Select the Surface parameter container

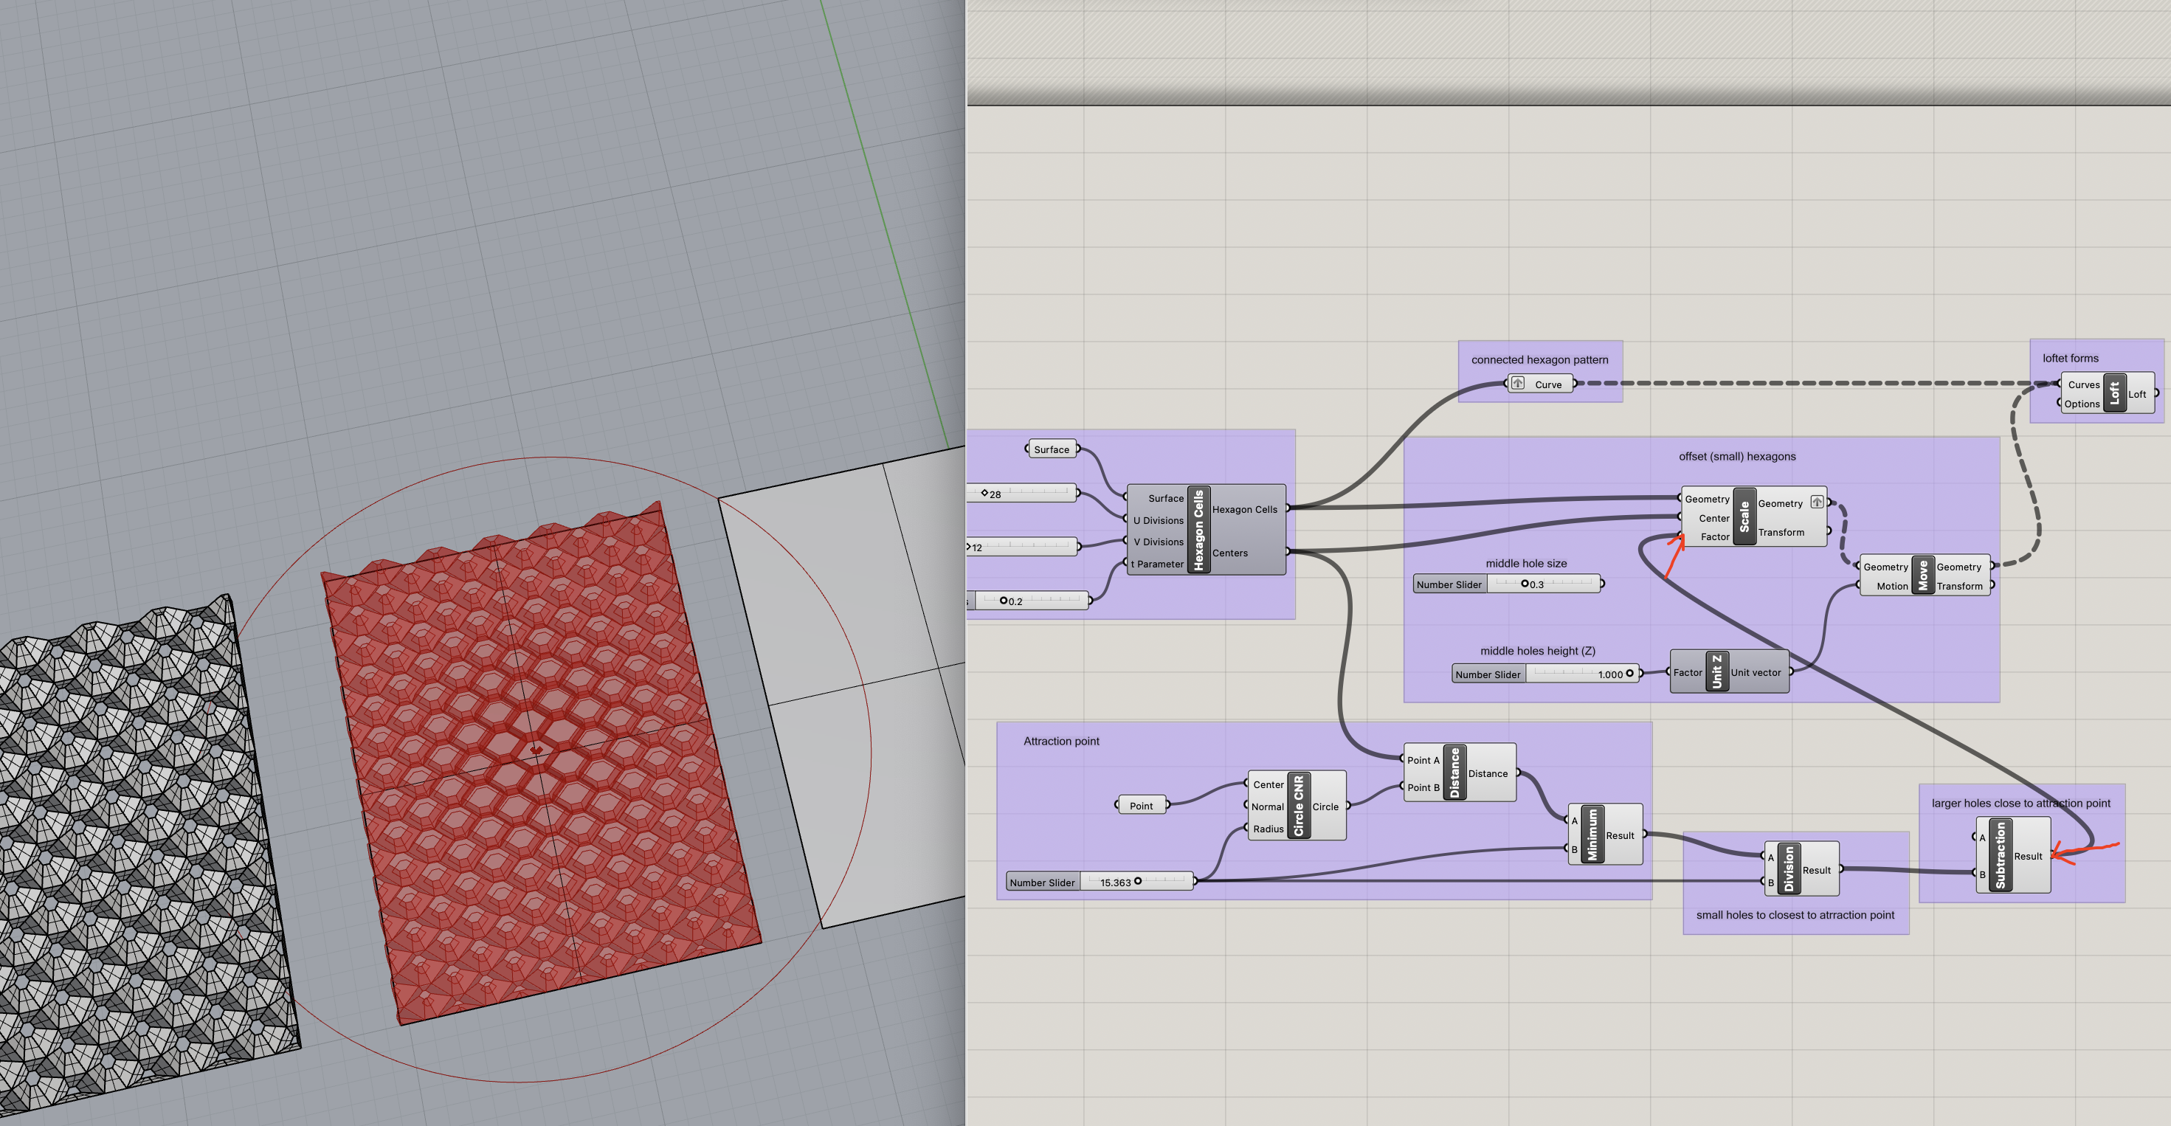click(1051, 449)
